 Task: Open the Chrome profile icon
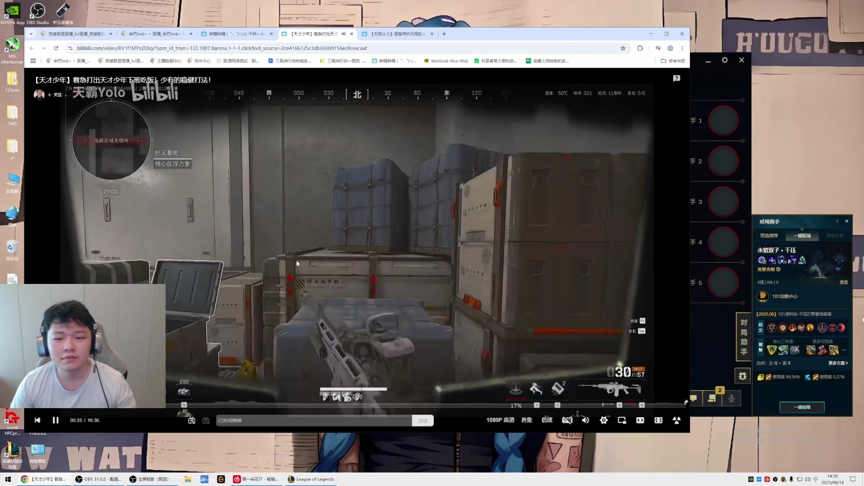(670, 48)
